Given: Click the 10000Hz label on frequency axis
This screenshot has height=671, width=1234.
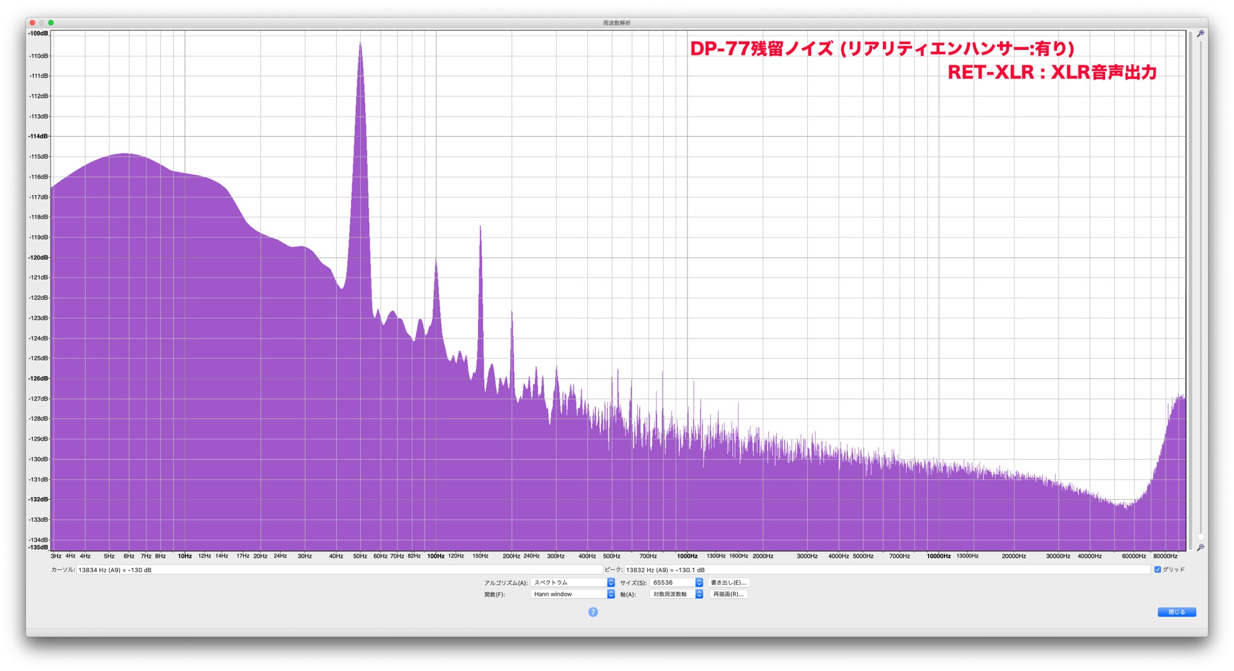Looking at the screenshot, I should coord(938,556).
